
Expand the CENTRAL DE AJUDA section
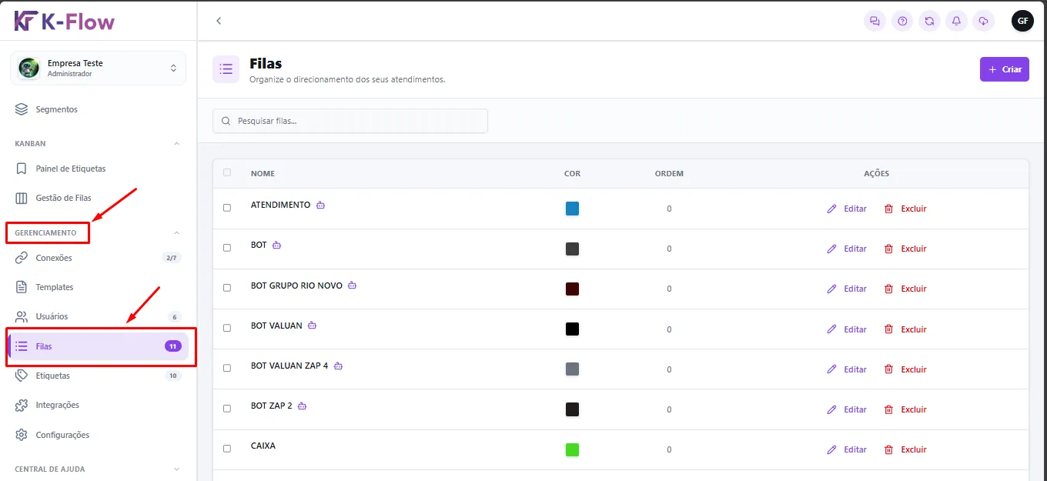click(x=176, y=469)
